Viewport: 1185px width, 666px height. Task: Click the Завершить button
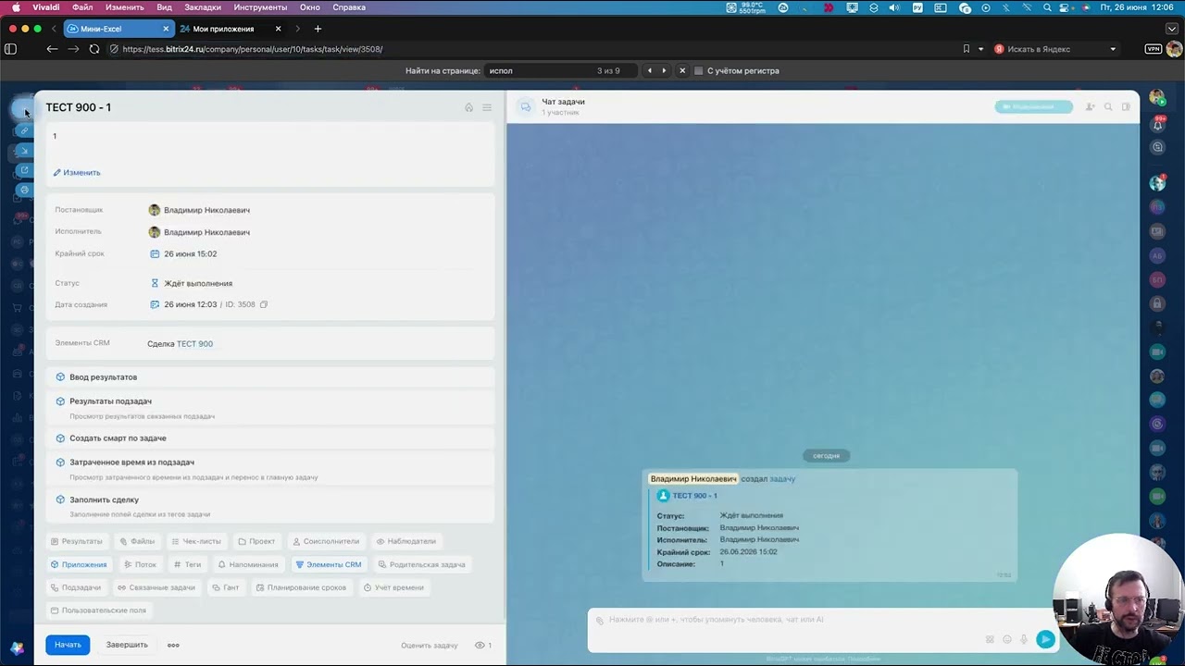(127, 645)
